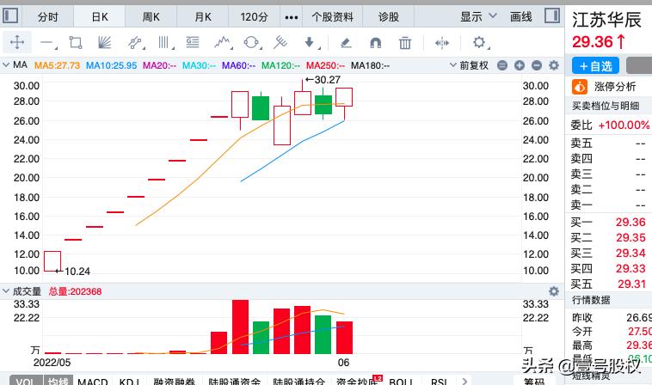Open the drawing toolbar settings gear

(x=479, y=42)
